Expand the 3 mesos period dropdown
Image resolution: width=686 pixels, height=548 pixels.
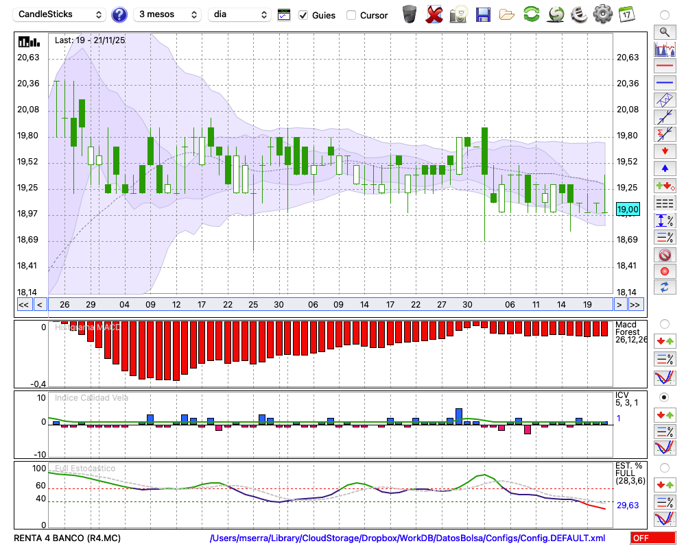[x=166, y=14]
